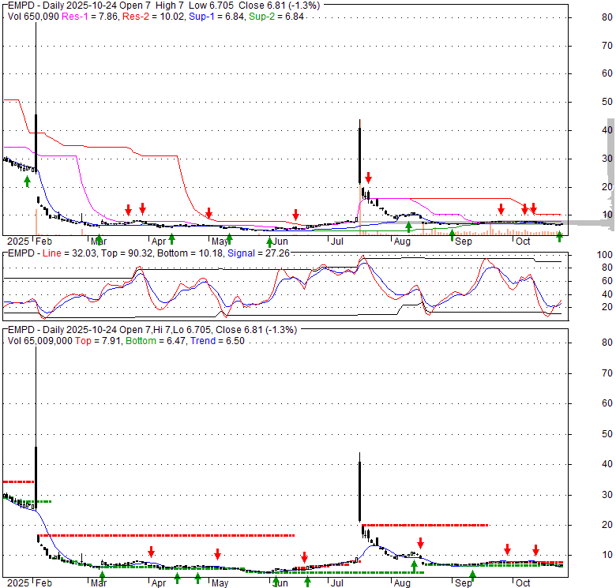Click the Res-2 = 10.02 legend label
The image size is (616, 588).
tap(153, 17)
